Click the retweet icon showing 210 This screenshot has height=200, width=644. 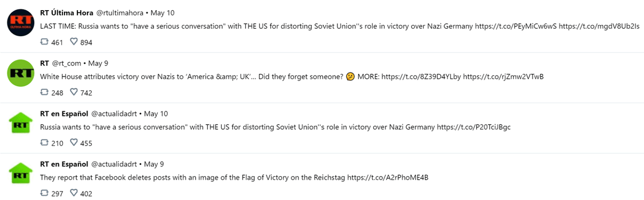tap(45, 143)
